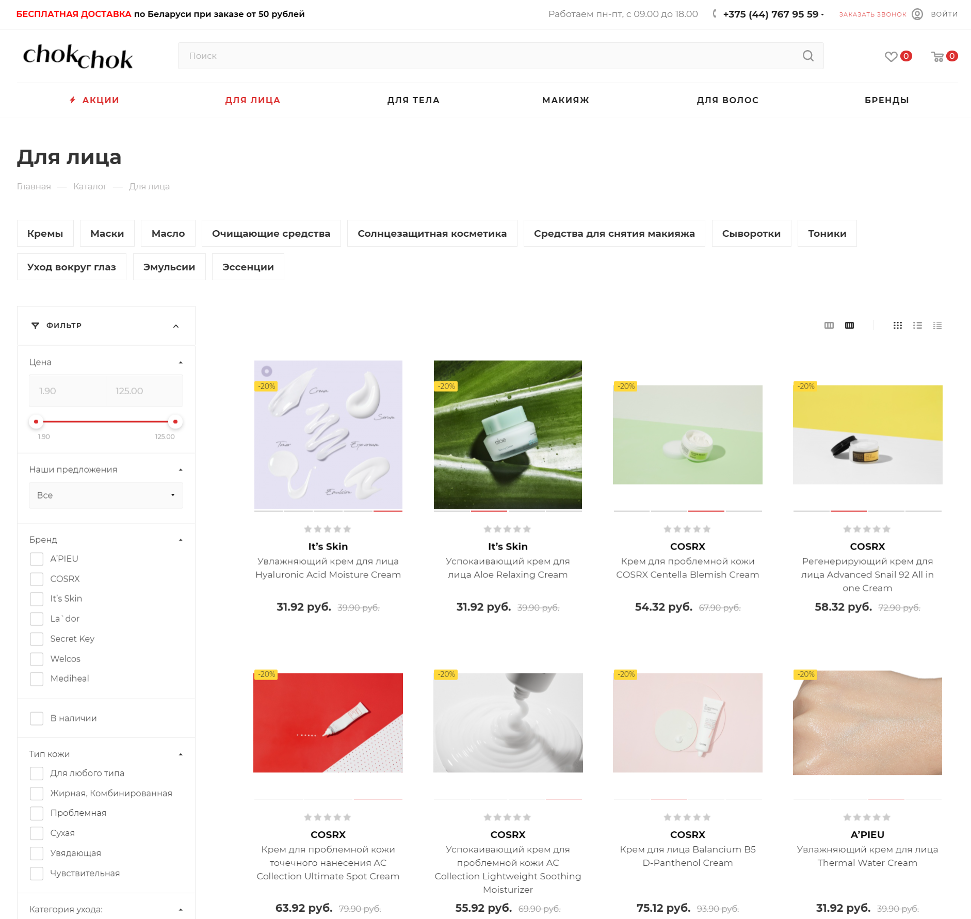Click rating stars of Advanced Snail 92 cream

867,529
